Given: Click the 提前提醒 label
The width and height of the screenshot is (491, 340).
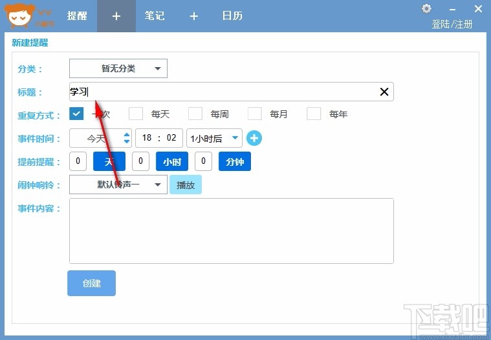Looking at the screenshot, I should tap(39, 162).
